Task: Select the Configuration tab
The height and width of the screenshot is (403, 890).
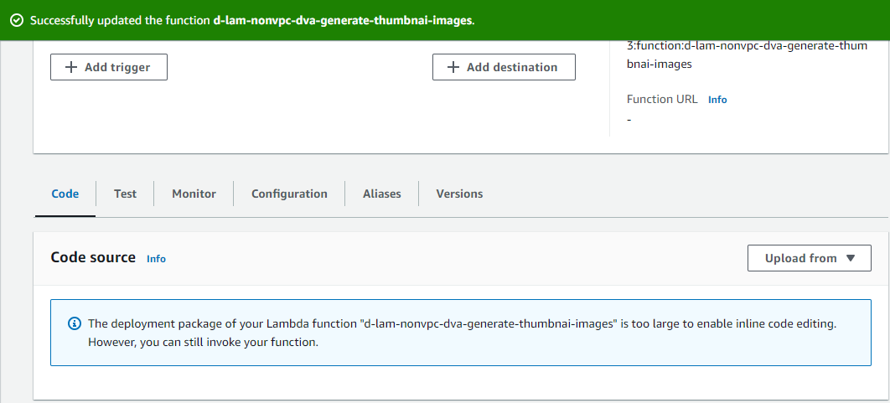Action: pos(289,194)
